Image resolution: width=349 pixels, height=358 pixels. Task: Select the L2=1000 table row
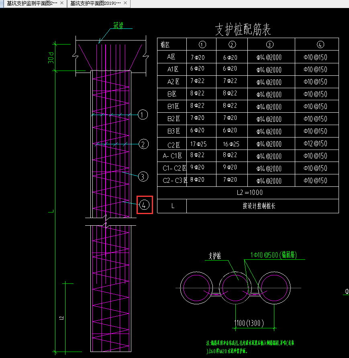[248, 193]
